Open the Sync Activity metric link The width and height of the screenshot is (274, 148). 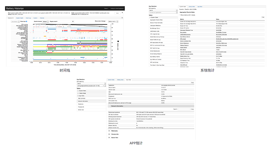(183, 32)
